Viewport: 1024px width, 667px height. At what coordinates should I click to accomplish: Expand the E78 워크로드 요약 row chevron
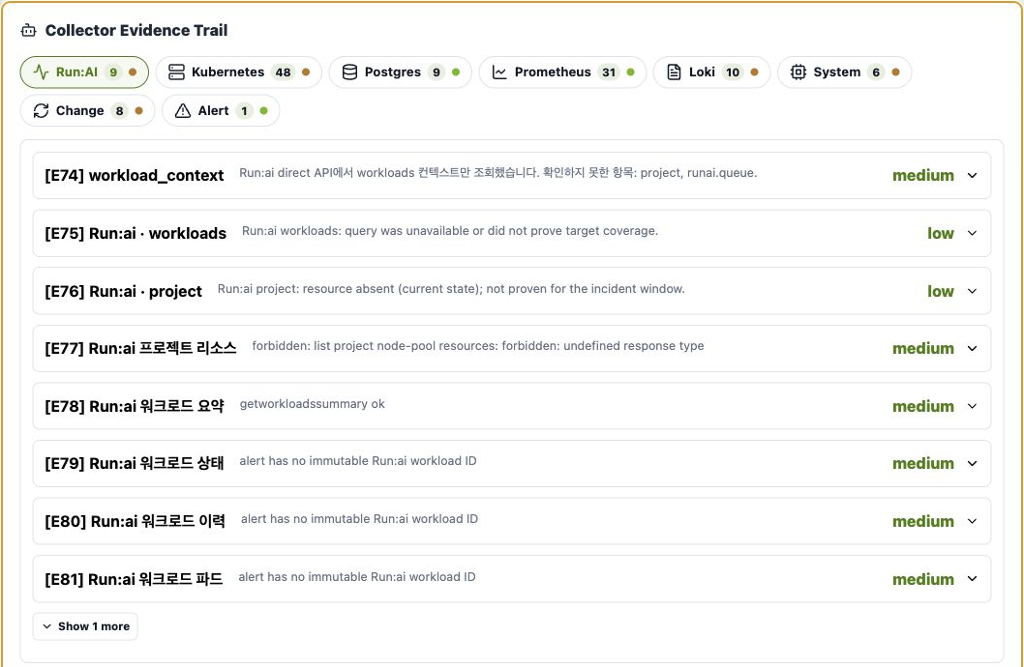972,406
